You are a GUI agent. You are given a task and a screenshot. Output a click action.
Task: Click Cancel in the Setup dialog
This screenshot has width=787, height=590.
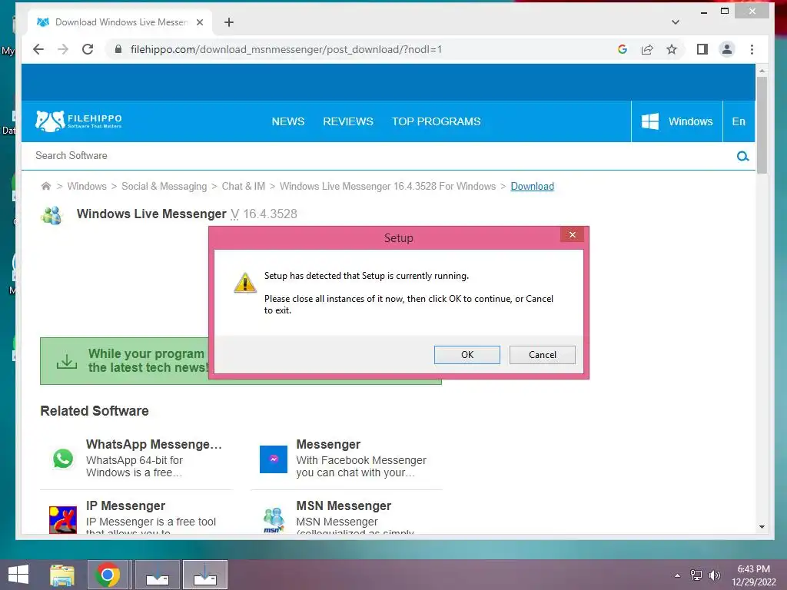542,355
